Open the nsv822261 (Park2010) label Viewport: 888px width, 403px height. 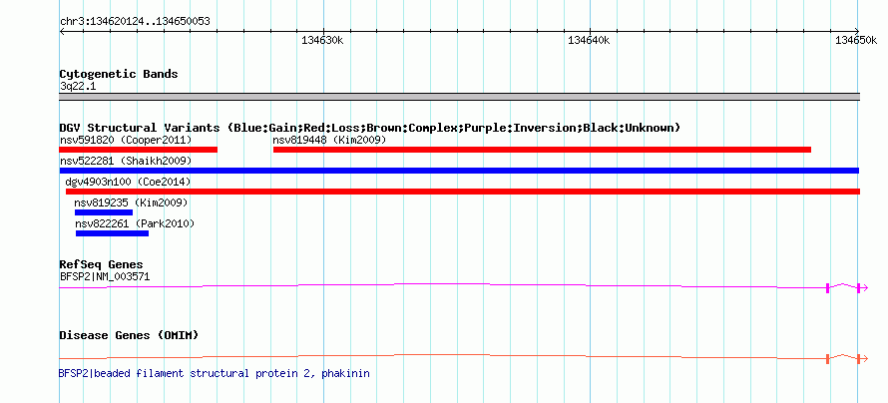tap(135, 223)
